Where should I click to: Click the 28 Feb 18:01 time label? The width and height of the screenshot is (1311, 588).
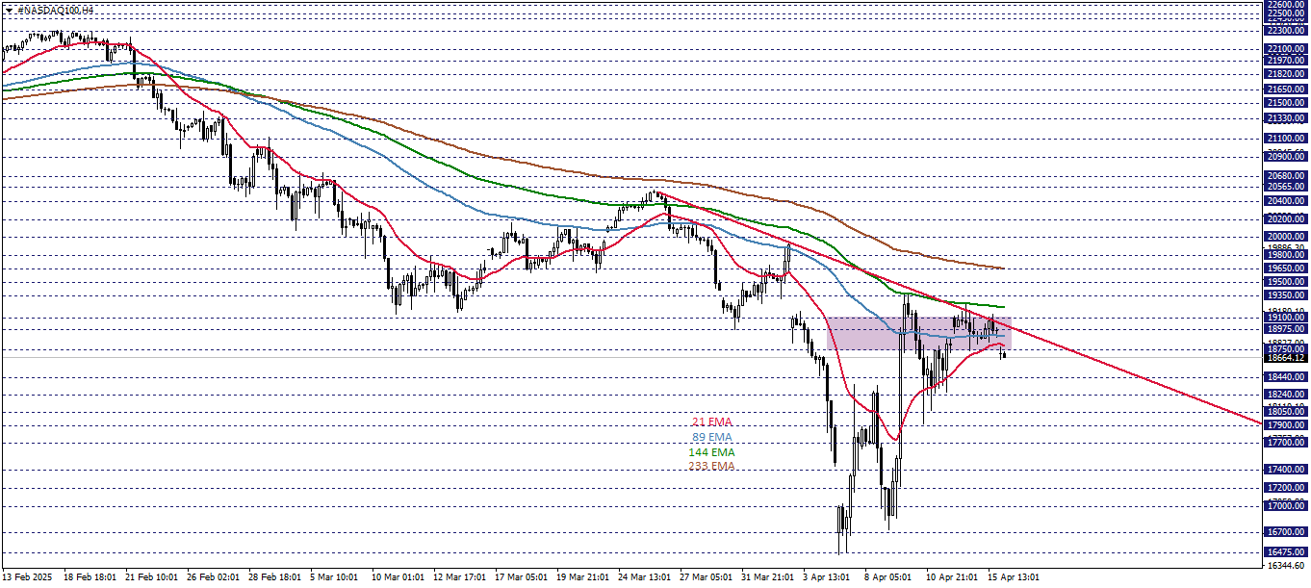[x=275, y=578]
